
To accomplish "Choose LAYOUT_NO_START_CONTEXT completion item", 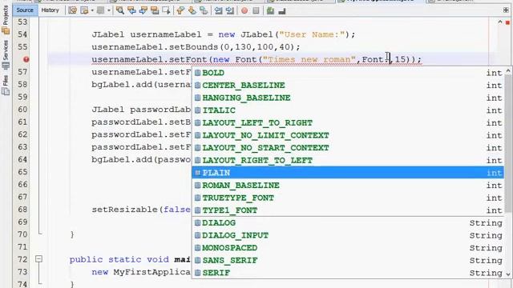I will pos(347,147).
